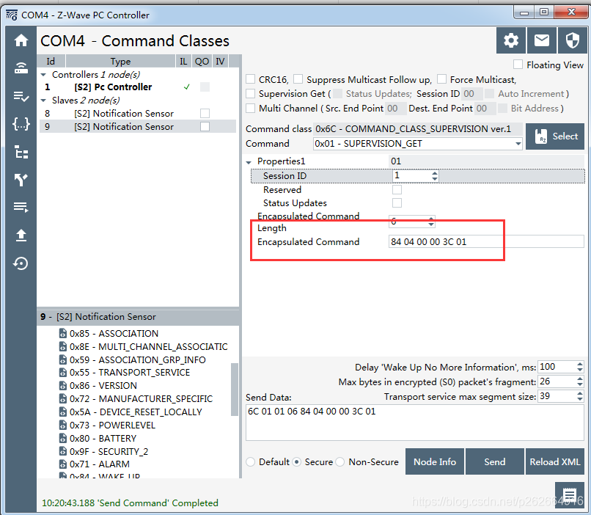Screen dimensions: 591x515
Task: Click the Command class 0x6C field
Action: pos(418,129)
